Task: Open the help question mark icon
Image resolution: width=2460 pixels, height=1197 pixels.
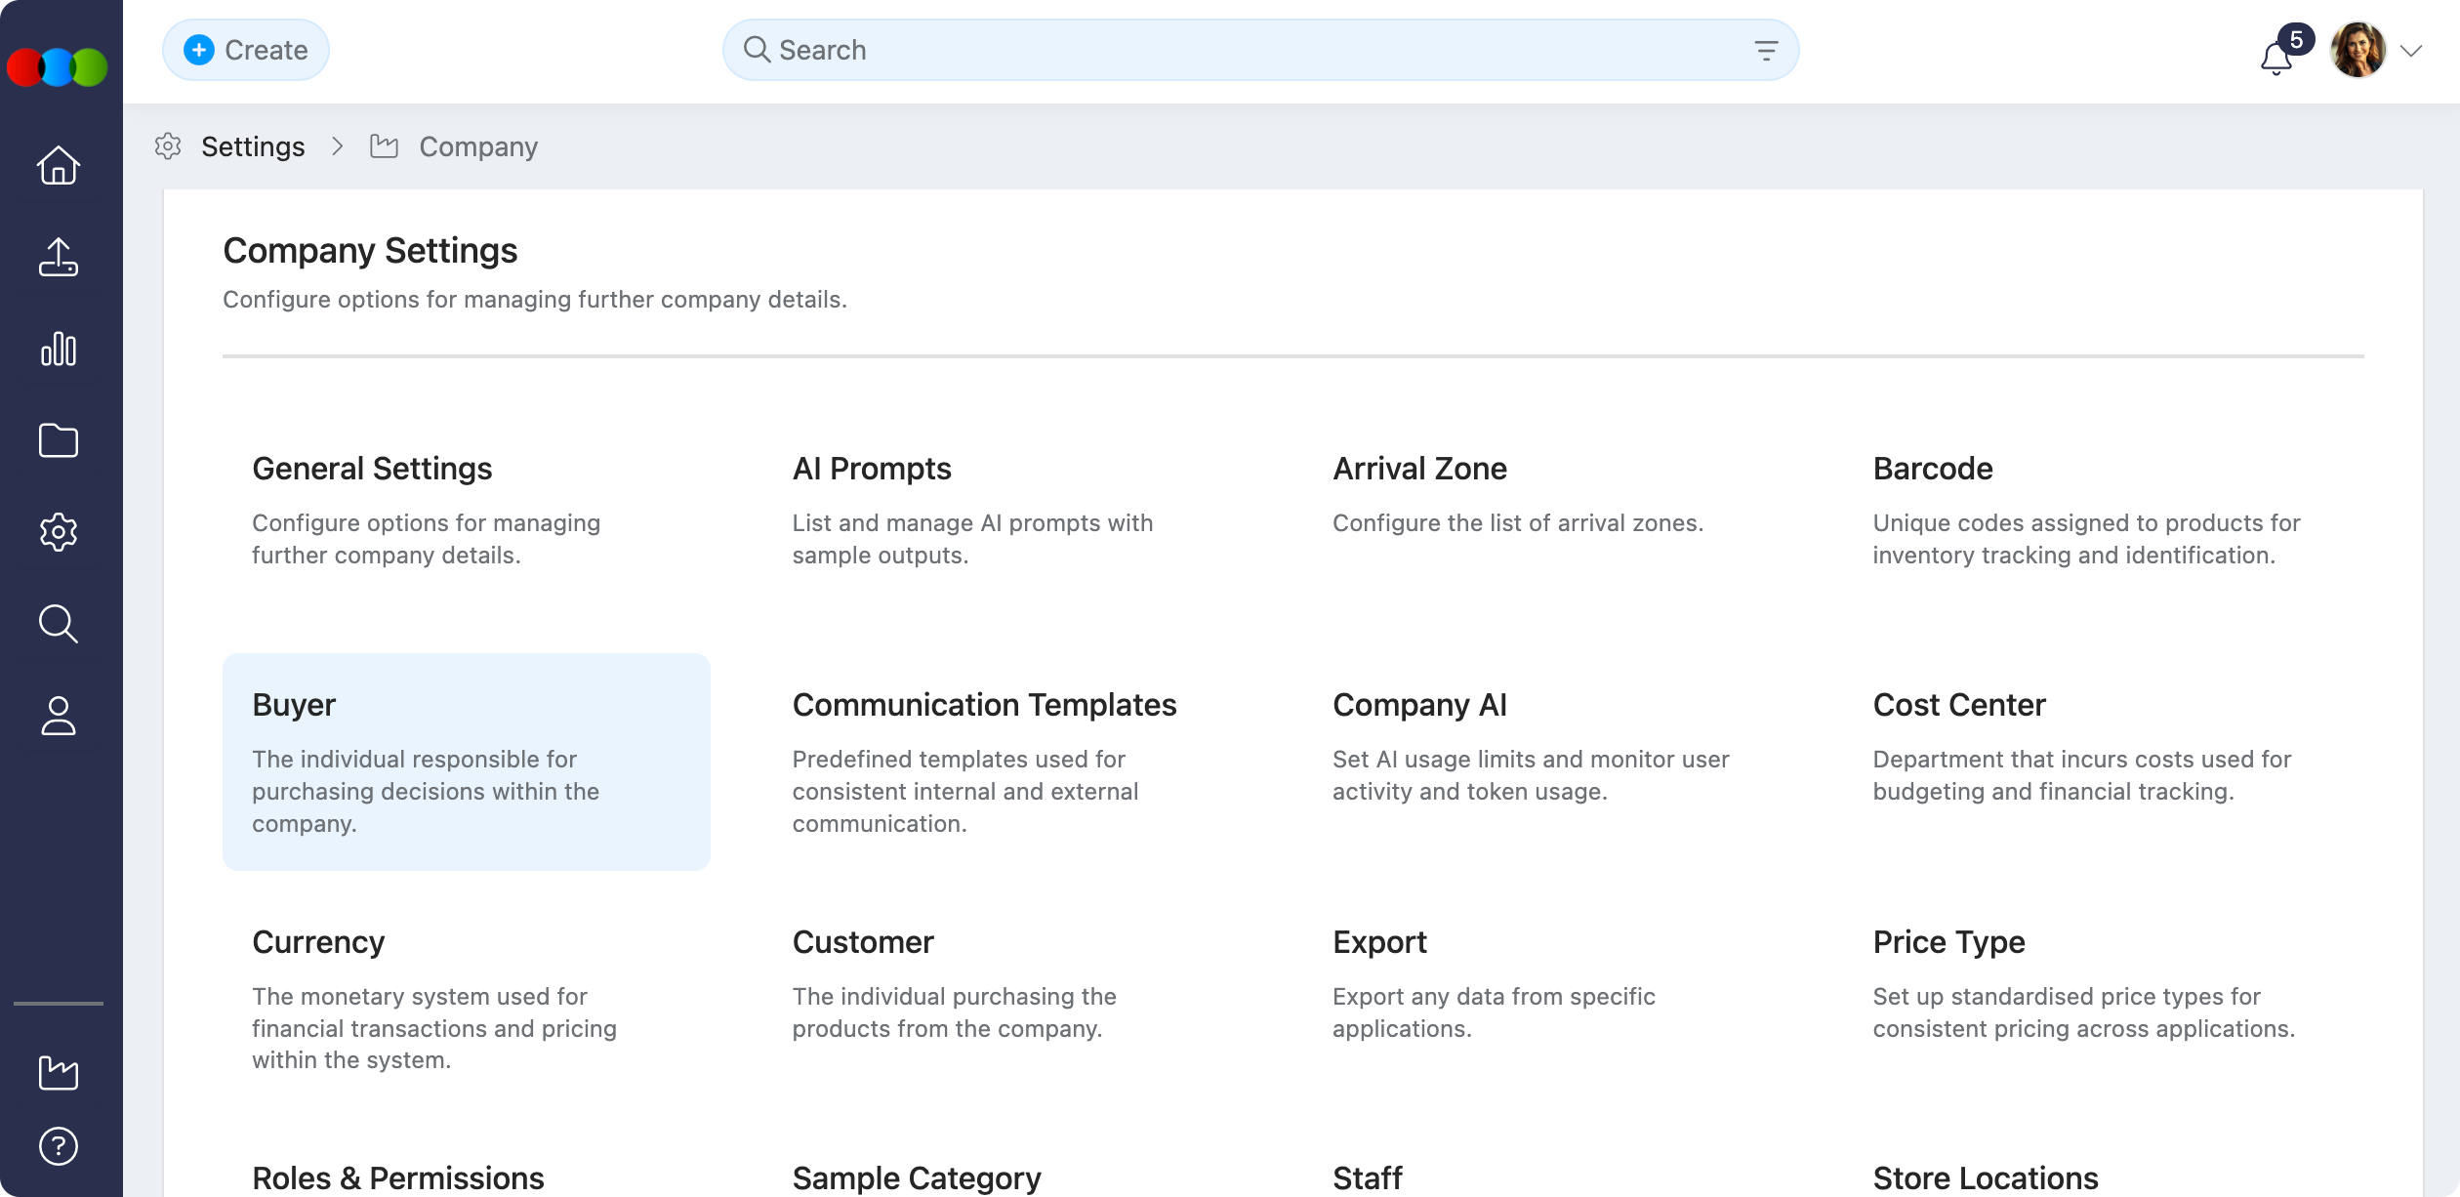Action: [59, 1146]
